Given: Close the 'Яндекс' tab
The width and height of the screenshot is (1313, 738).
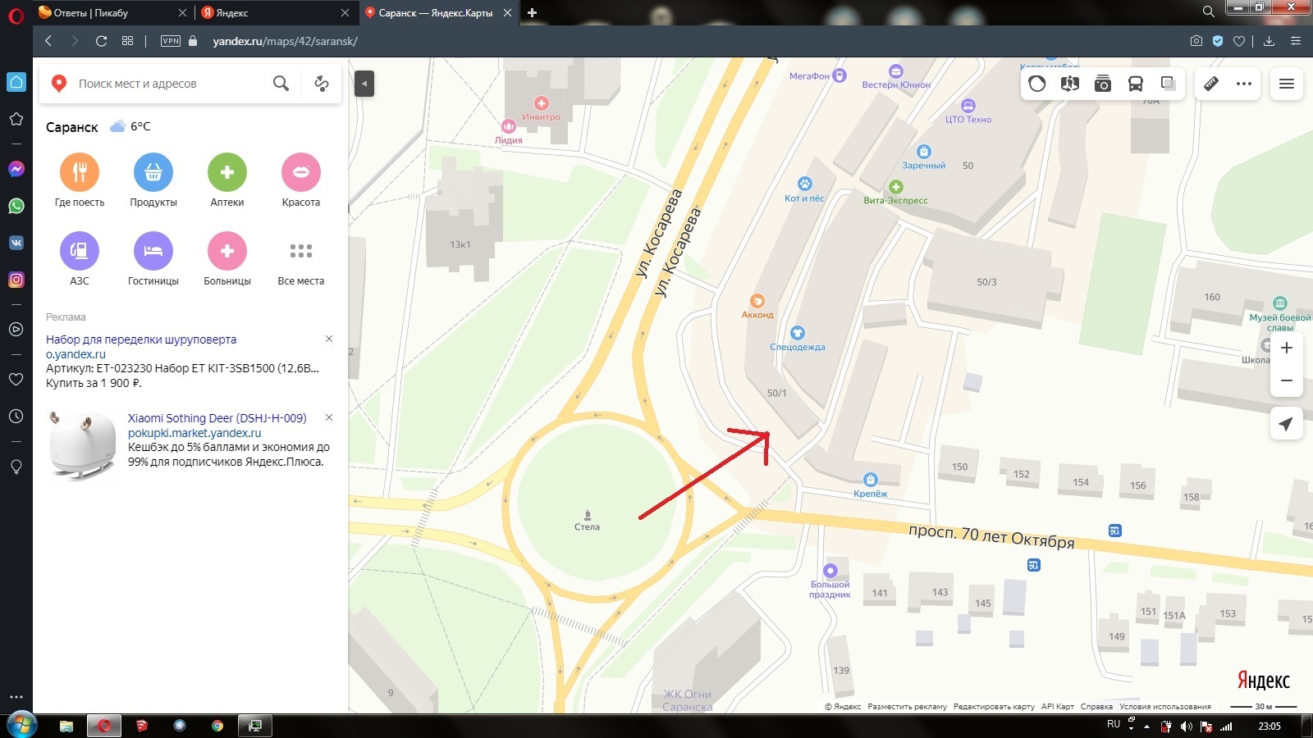Looking at the screenshot, I should [345, 12].
